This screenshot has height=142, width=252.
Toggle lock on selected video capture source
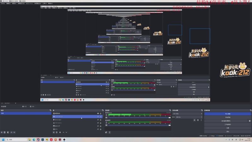tap(100, 116)
